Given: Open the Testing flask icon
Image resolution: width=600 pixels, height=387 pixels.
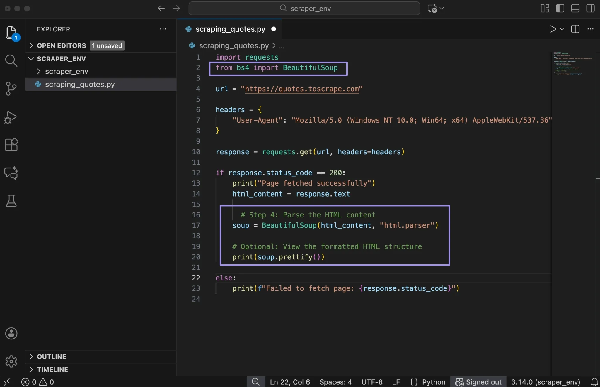Looking at the screenshot, I should (x=11, y=201).
